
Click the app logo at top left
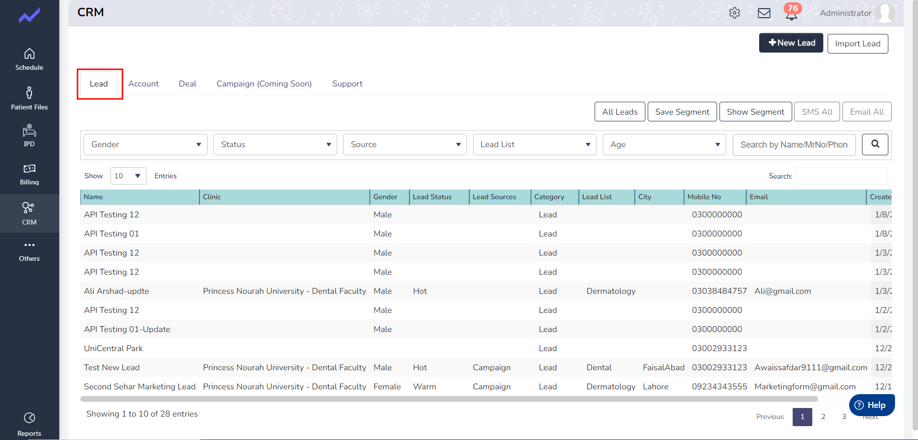click(29, 16)
